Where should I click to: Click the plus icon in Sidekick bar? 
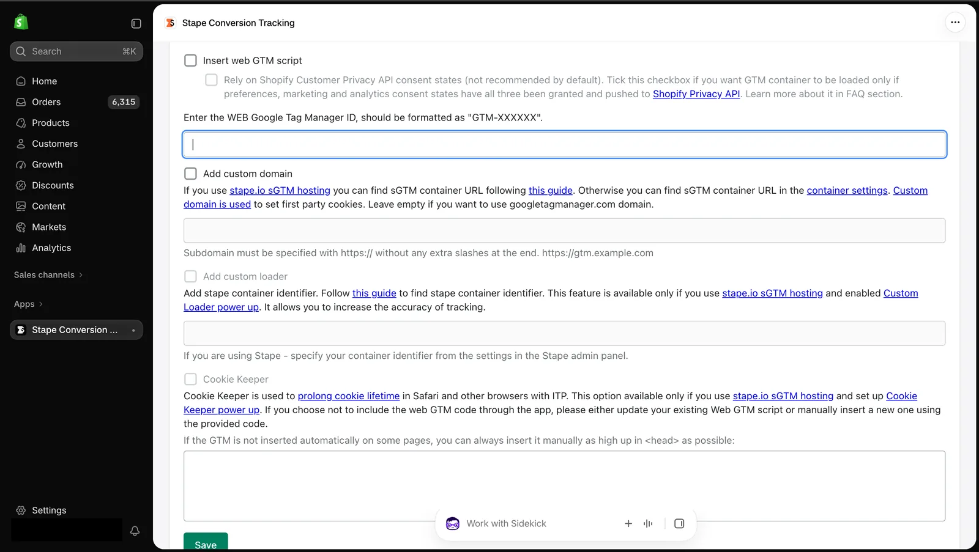[628, 523]
